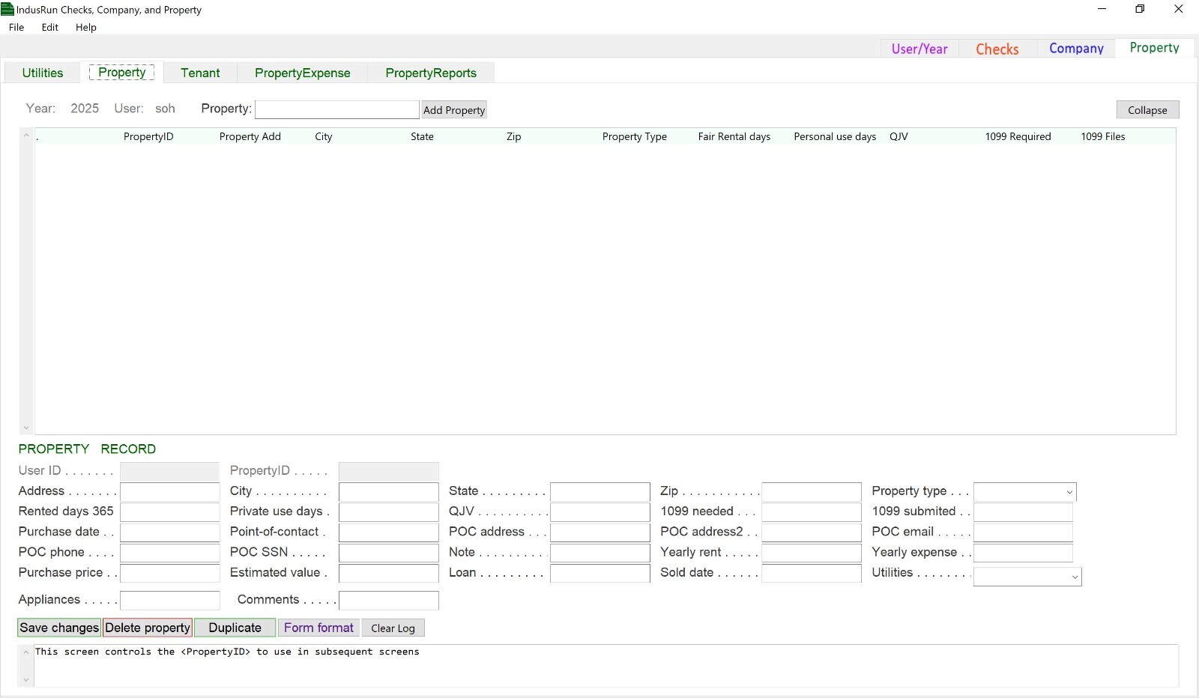1199x698 pixels.
Task: Open the File menu
Action: tap(16, 27)
